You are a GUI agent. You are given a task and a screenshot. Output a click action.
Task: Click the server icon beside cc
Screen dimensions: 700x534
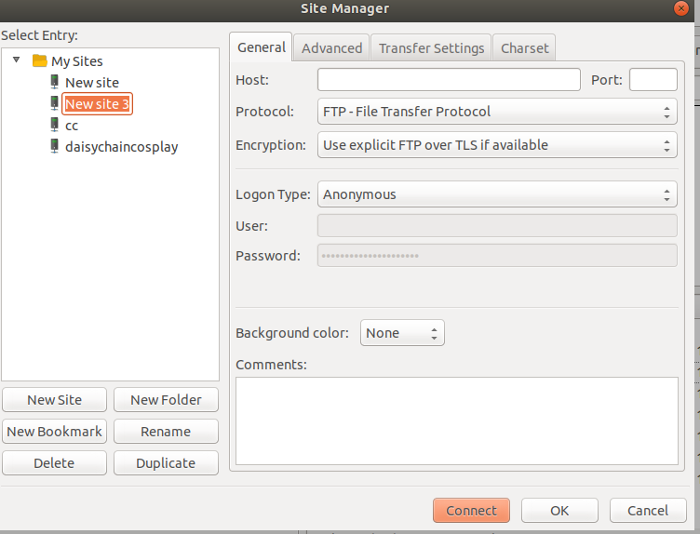click(55, 125)
